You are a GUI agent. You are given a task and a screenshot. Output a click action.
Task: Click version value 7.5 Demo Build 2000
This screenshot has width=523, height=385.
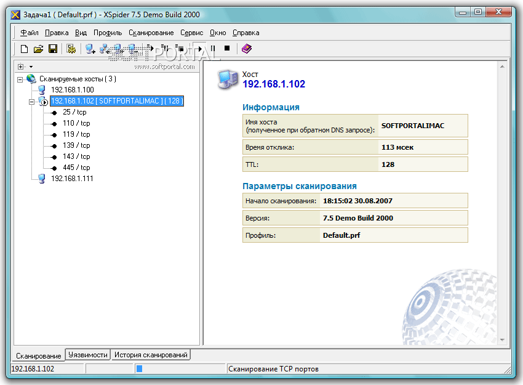click(358, 218)
